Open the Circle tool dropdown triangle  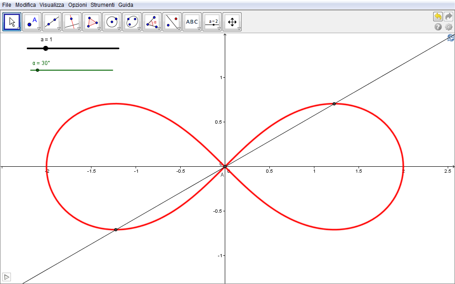click(119, 29)
